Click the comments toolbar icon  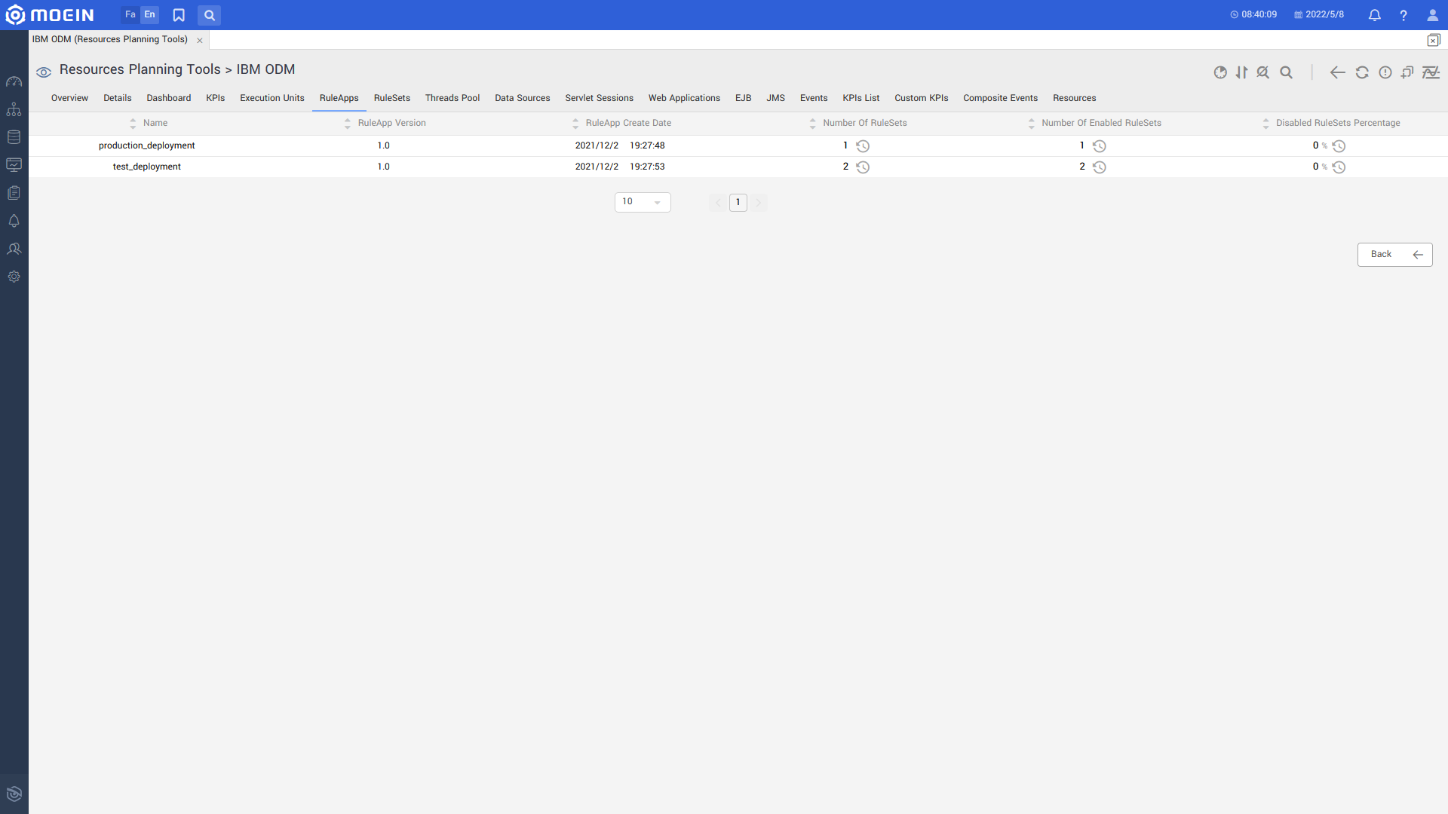click(x=1407, y=72)
